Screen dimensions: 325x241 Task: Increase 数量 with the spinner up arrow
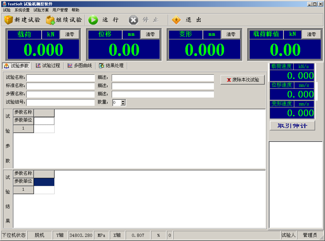click(123, 101)
